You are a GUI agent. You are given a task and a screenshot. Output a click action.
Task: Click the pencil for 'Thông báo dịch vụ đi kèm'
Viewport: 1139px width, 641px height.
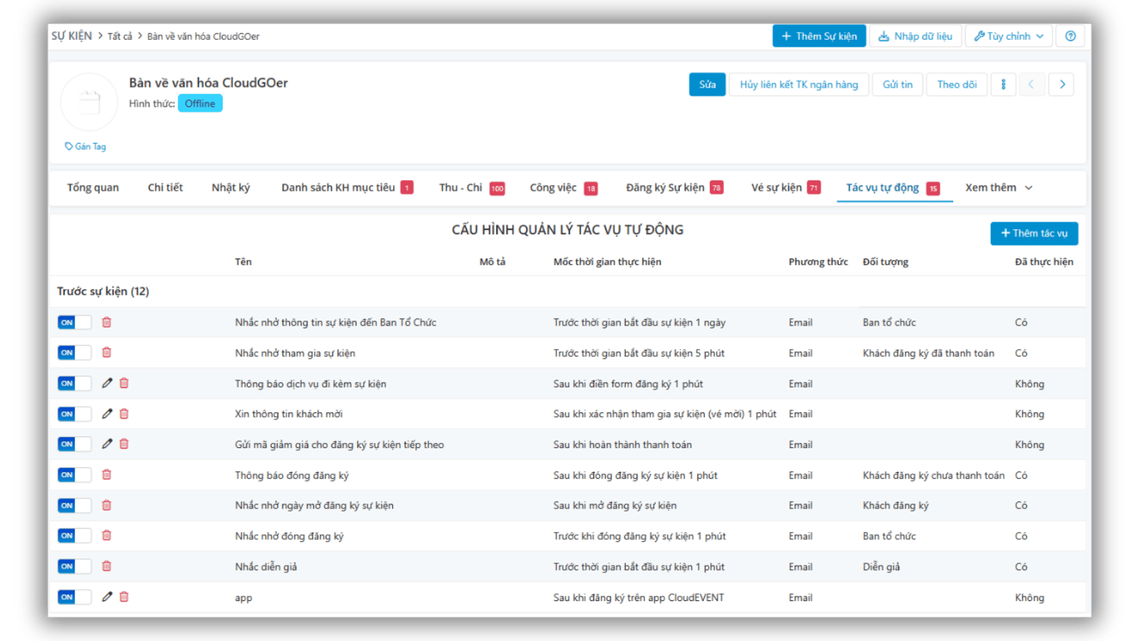click(107, 383)
